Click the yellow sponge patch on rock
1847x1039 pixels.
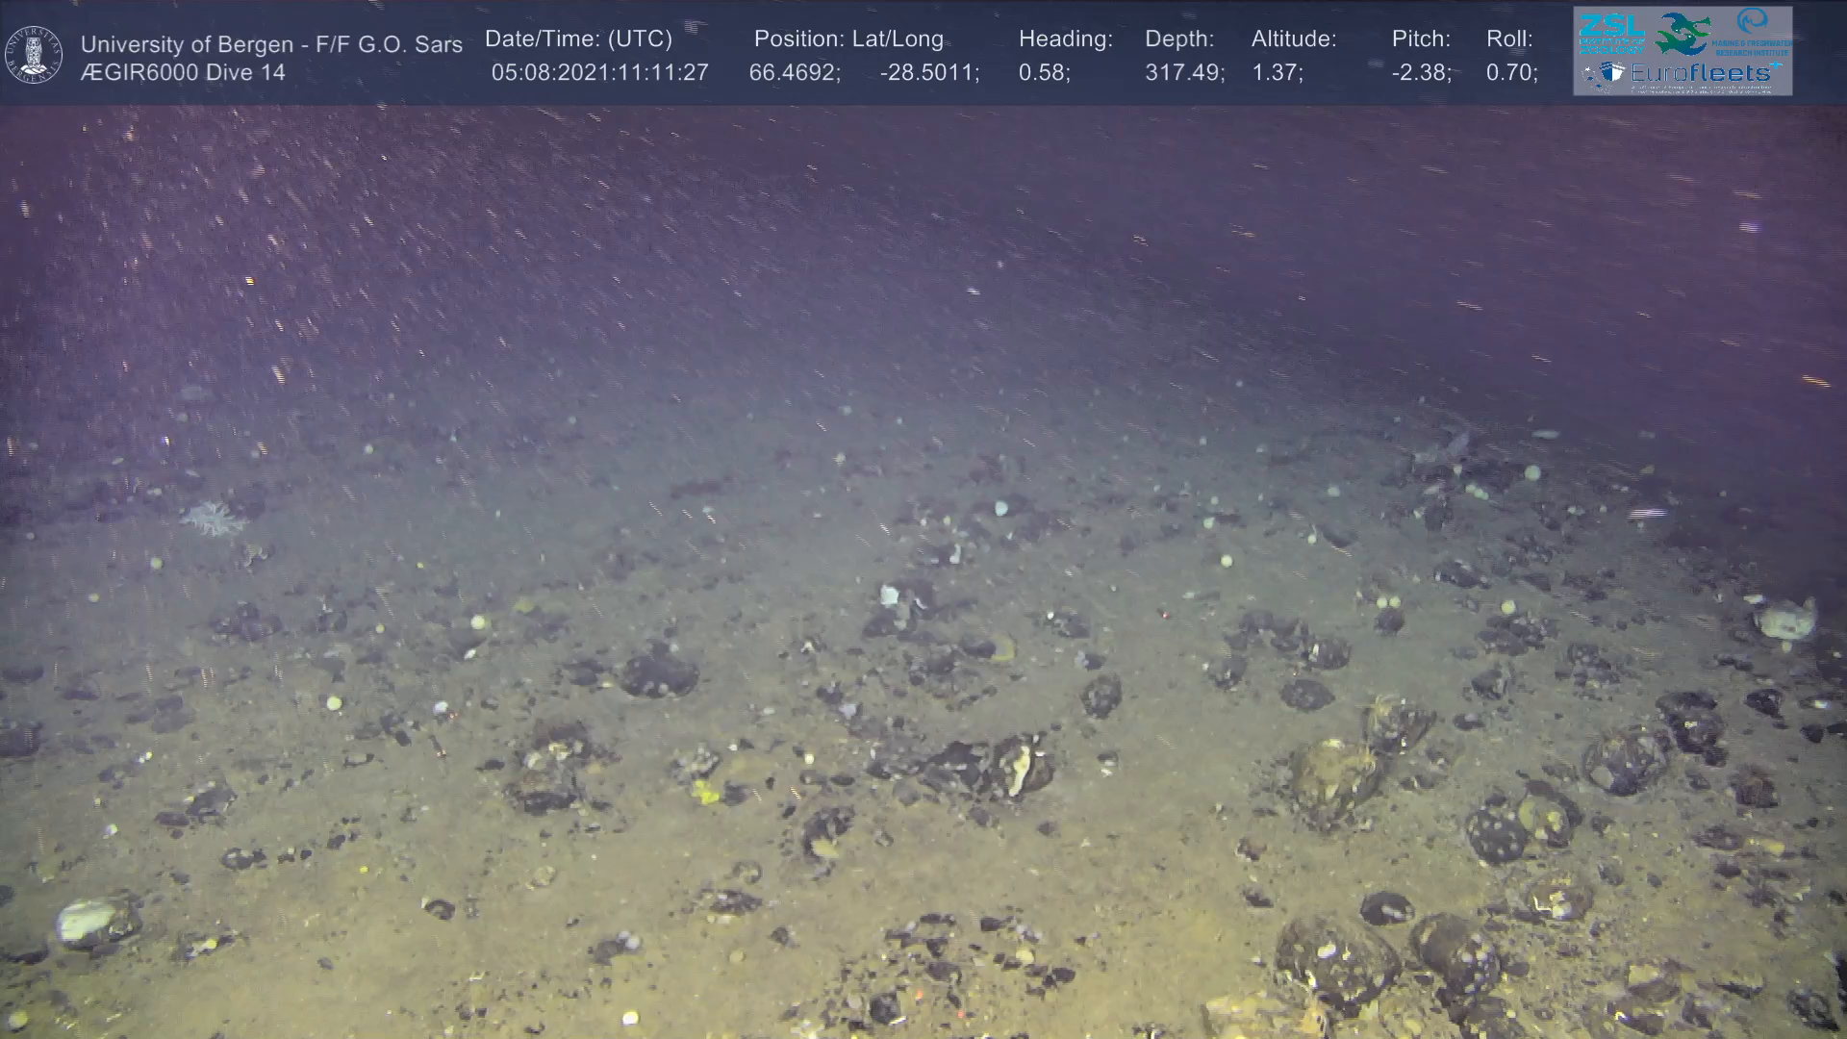pyautogui.click(x=706, y=791)
